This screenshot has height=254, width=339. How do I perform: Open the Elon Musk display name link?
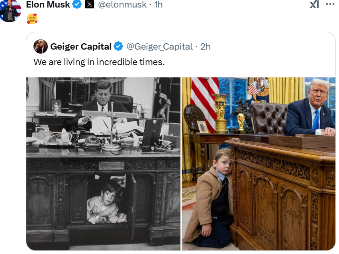coord(48,5)
